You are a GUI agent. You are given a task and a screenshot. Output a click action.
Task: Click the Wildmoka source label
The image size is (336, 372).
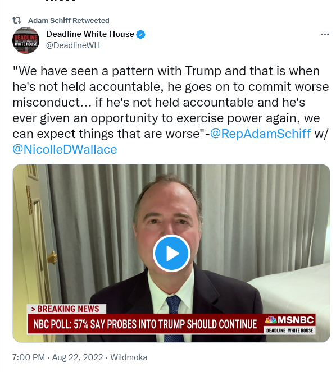click(129, 357)
